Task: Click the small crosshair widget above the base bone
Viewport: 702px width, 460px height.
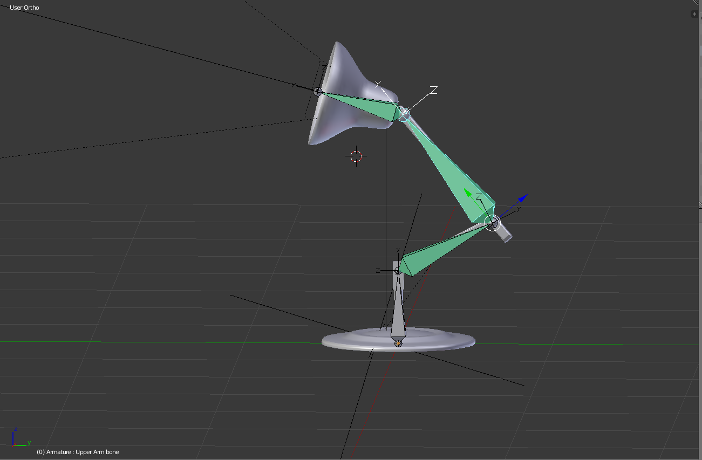Action: click(x=398, y=270)
